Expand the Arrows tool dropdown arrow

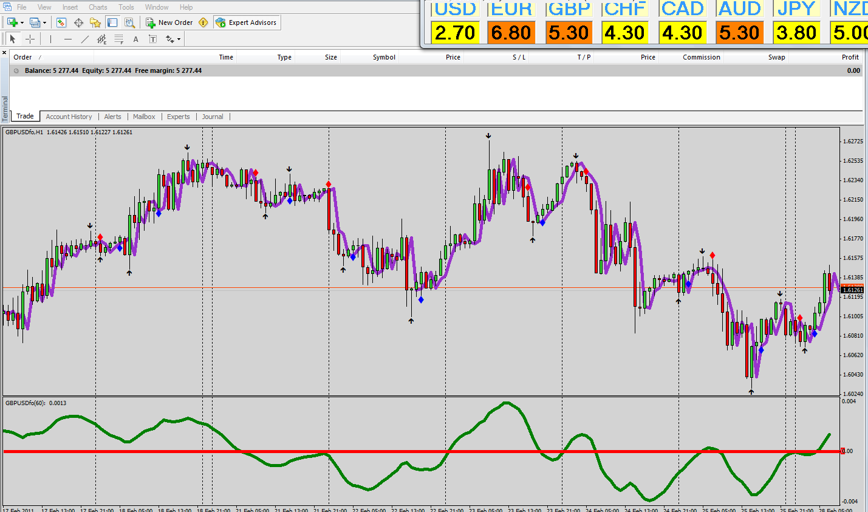point(179,39)
